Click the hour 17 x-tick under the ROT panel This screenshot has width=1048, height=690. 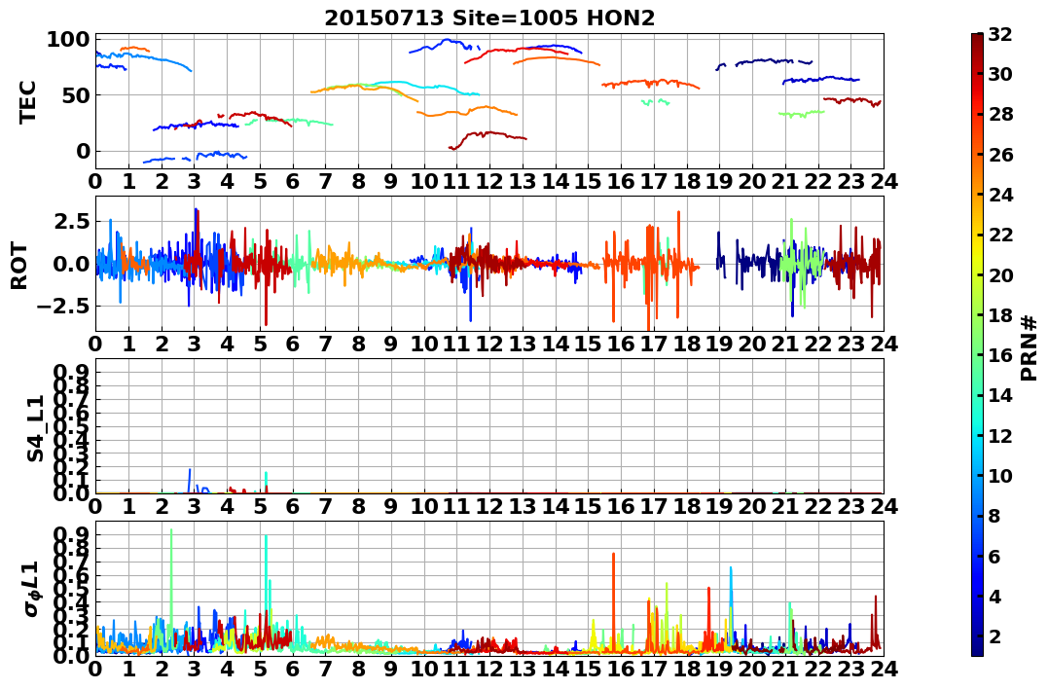pos(654,344)
